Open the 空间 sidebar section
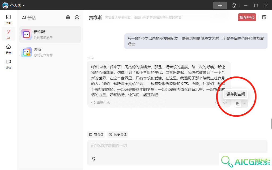The image size is (272, 170). [8, 19]
